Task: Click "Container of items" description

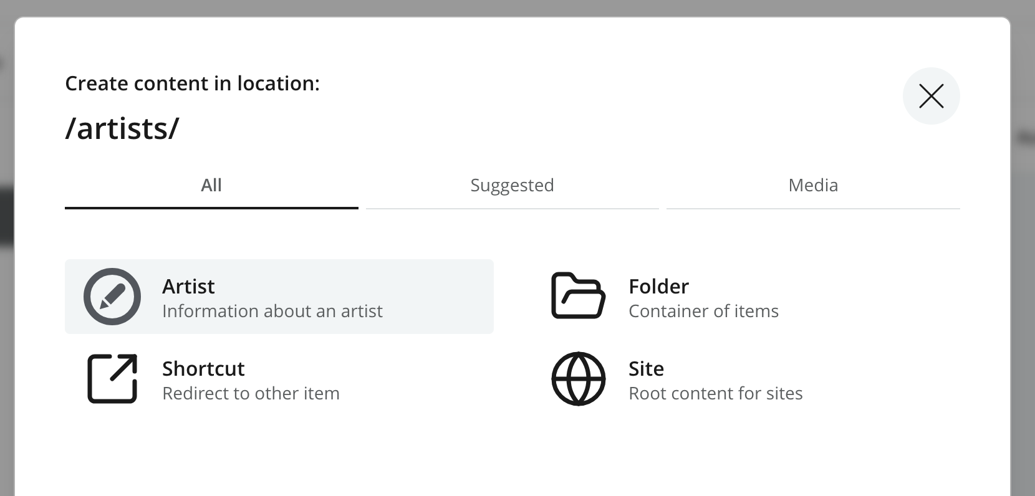Action: coord(704,311)
